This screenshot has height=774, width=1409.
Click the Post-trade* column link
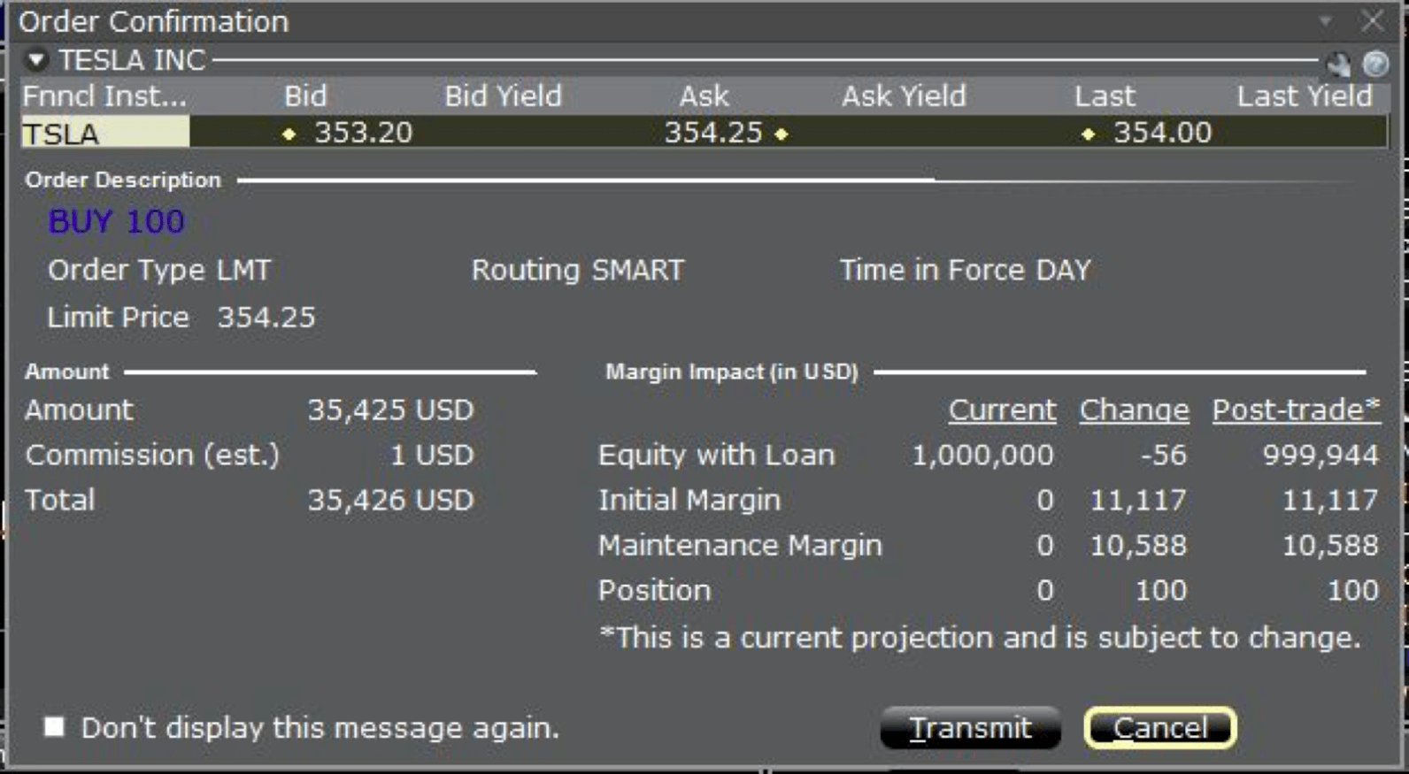point(1296,410)
